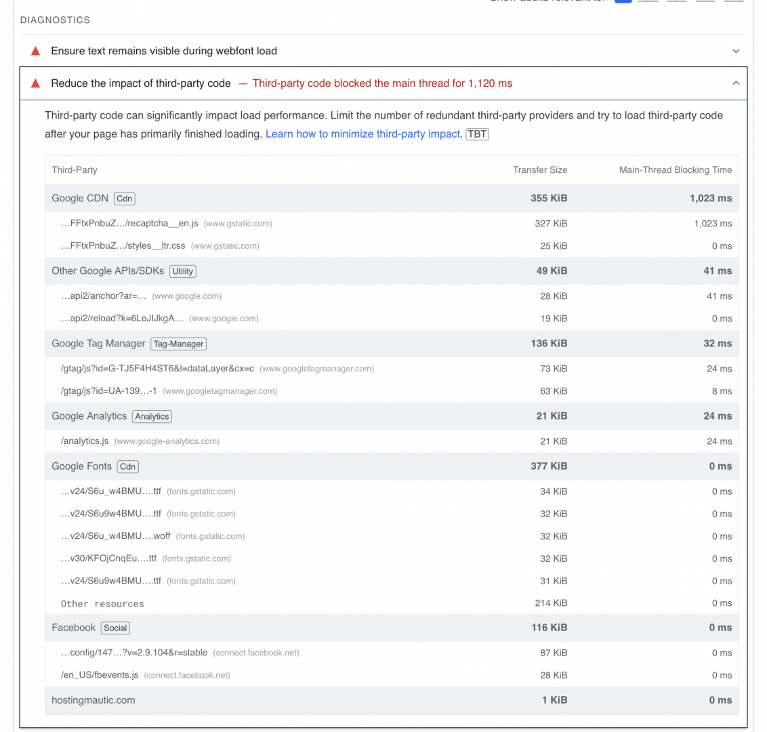Image resolution: width=767 pixels, height=732 pixels.
Task: Toggle 'Reduce the impact of third-party code' header
Action: pos(383,83)
